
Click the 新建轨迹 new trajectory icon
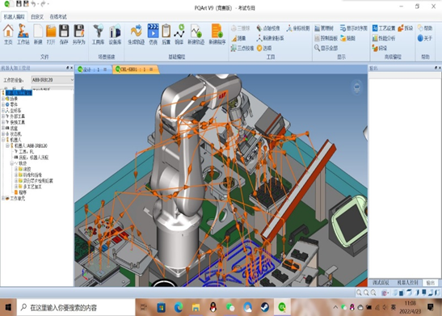pos(196,34)
